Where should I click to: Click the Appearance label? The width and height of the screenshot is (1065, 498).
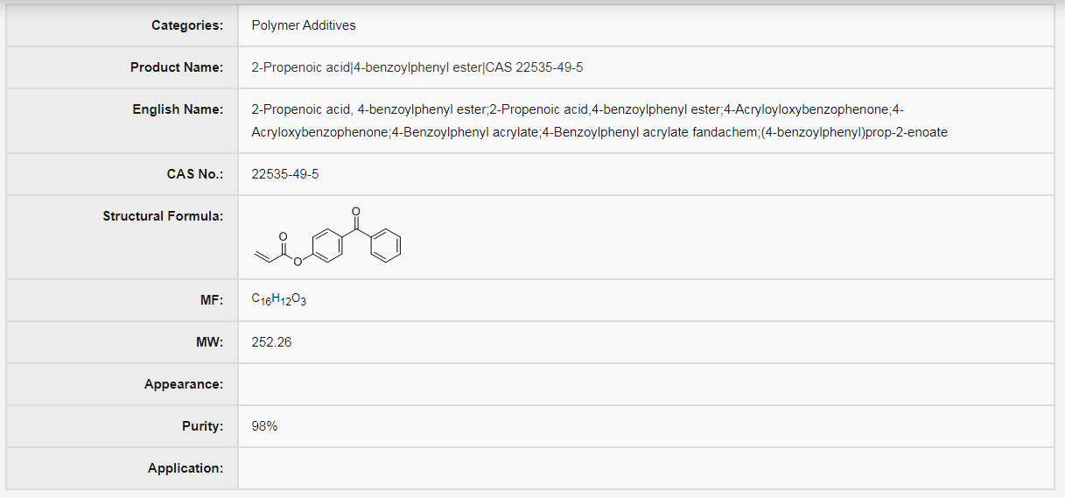(184, 384)
